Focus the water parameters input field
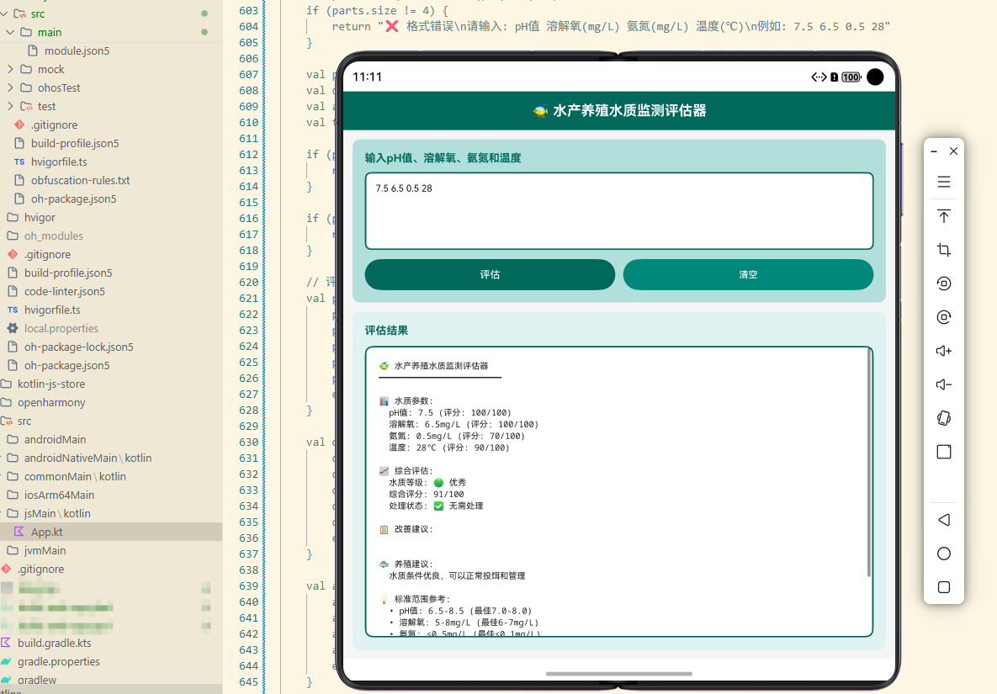The image size is (997, 694). (x=618, y=211)
